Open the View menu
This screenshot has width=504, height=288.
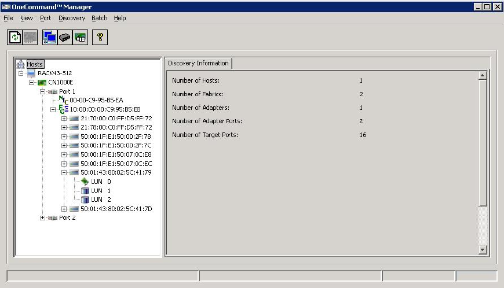(27, 19)
